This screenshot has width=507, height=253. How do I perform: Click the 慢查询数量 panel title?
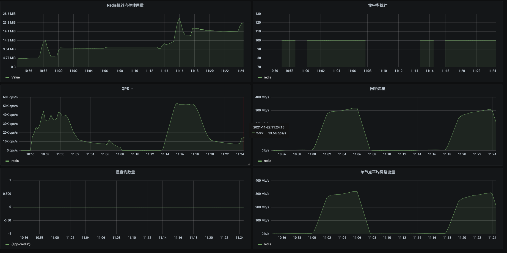[125, 172]
